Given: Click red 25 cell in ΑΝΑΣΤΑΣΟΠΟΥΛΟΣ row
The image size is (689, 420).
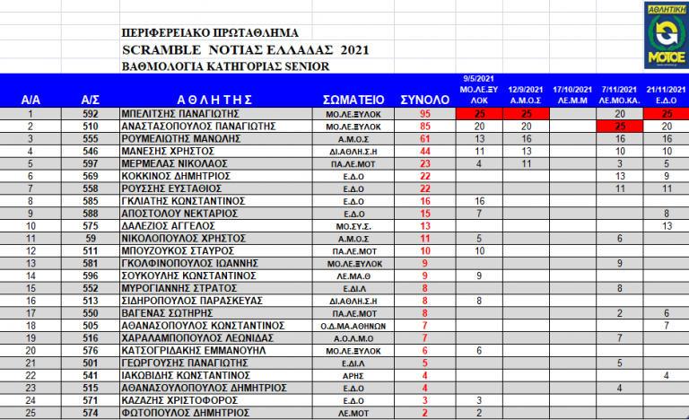Looking at the screenshot, I should pos(620,127).
